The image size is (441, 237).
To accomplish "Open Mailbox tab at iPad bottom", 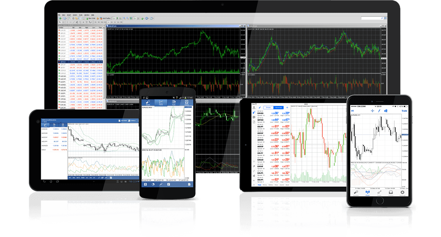I will (x=271, y=185).
